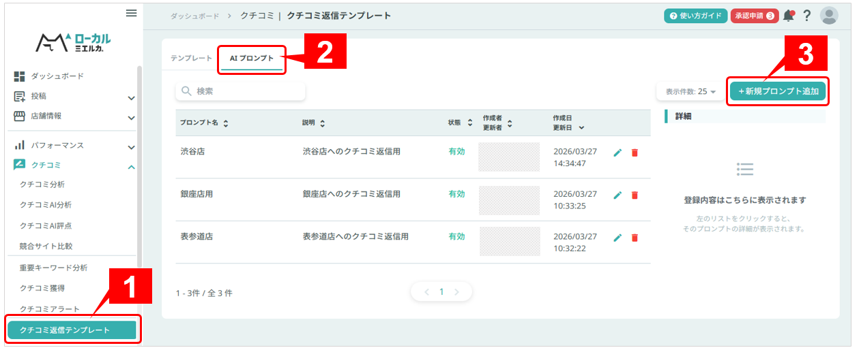Delete the 銀座店用 prompt with trash icon
This screenshot has height=350, width=859.
click(x=635, y=195)
